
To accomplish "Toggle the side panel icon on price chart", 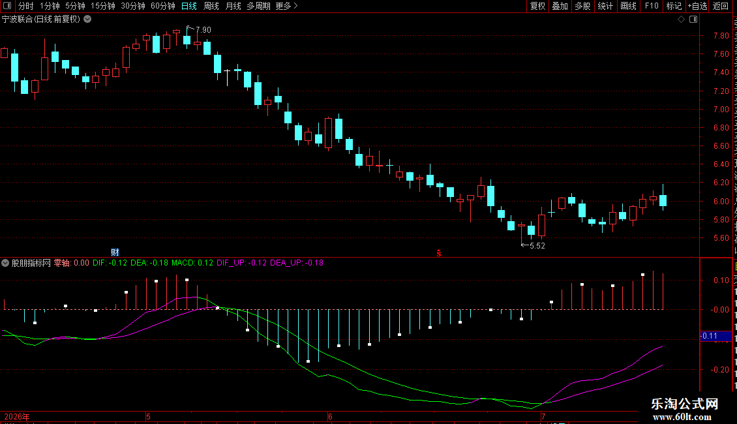I will tap(693, 20).
